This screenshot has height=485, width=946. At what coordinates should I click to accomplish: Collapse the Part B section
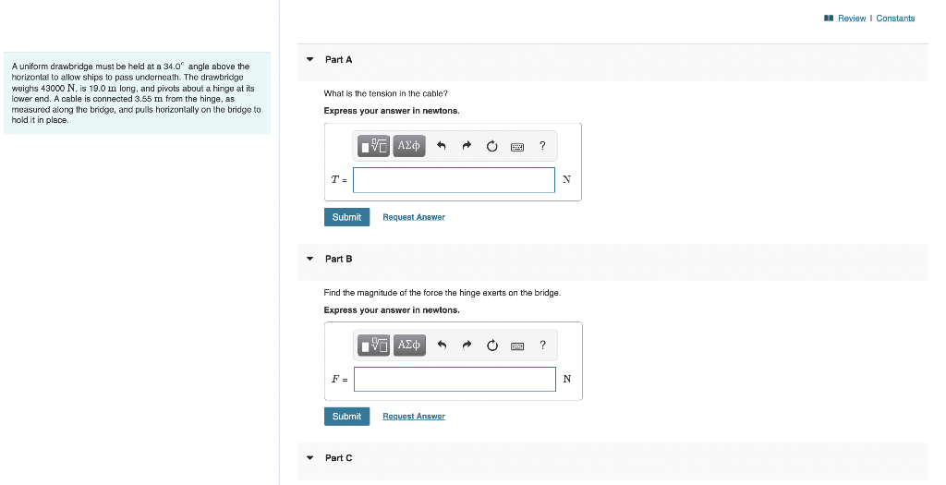tap(310, 259)
